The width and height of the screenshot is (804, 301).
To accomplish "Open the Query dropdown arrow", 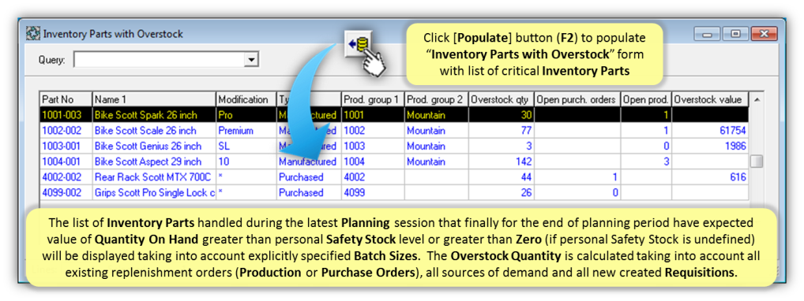I will pos(250,60).
